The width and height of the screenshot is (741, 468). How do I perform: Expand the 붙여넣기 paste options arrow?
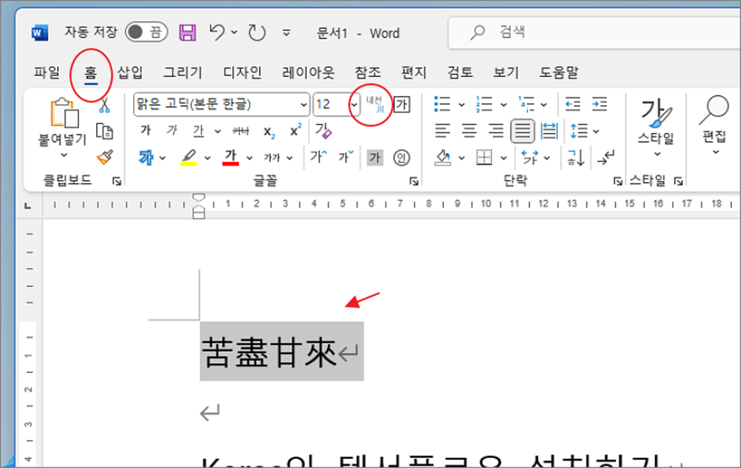point(63,156)
